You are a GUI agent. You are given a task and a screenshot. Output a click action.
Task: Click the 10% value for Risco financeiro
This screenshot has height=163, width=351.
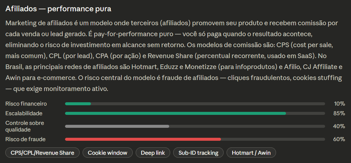tap(339, 104)
